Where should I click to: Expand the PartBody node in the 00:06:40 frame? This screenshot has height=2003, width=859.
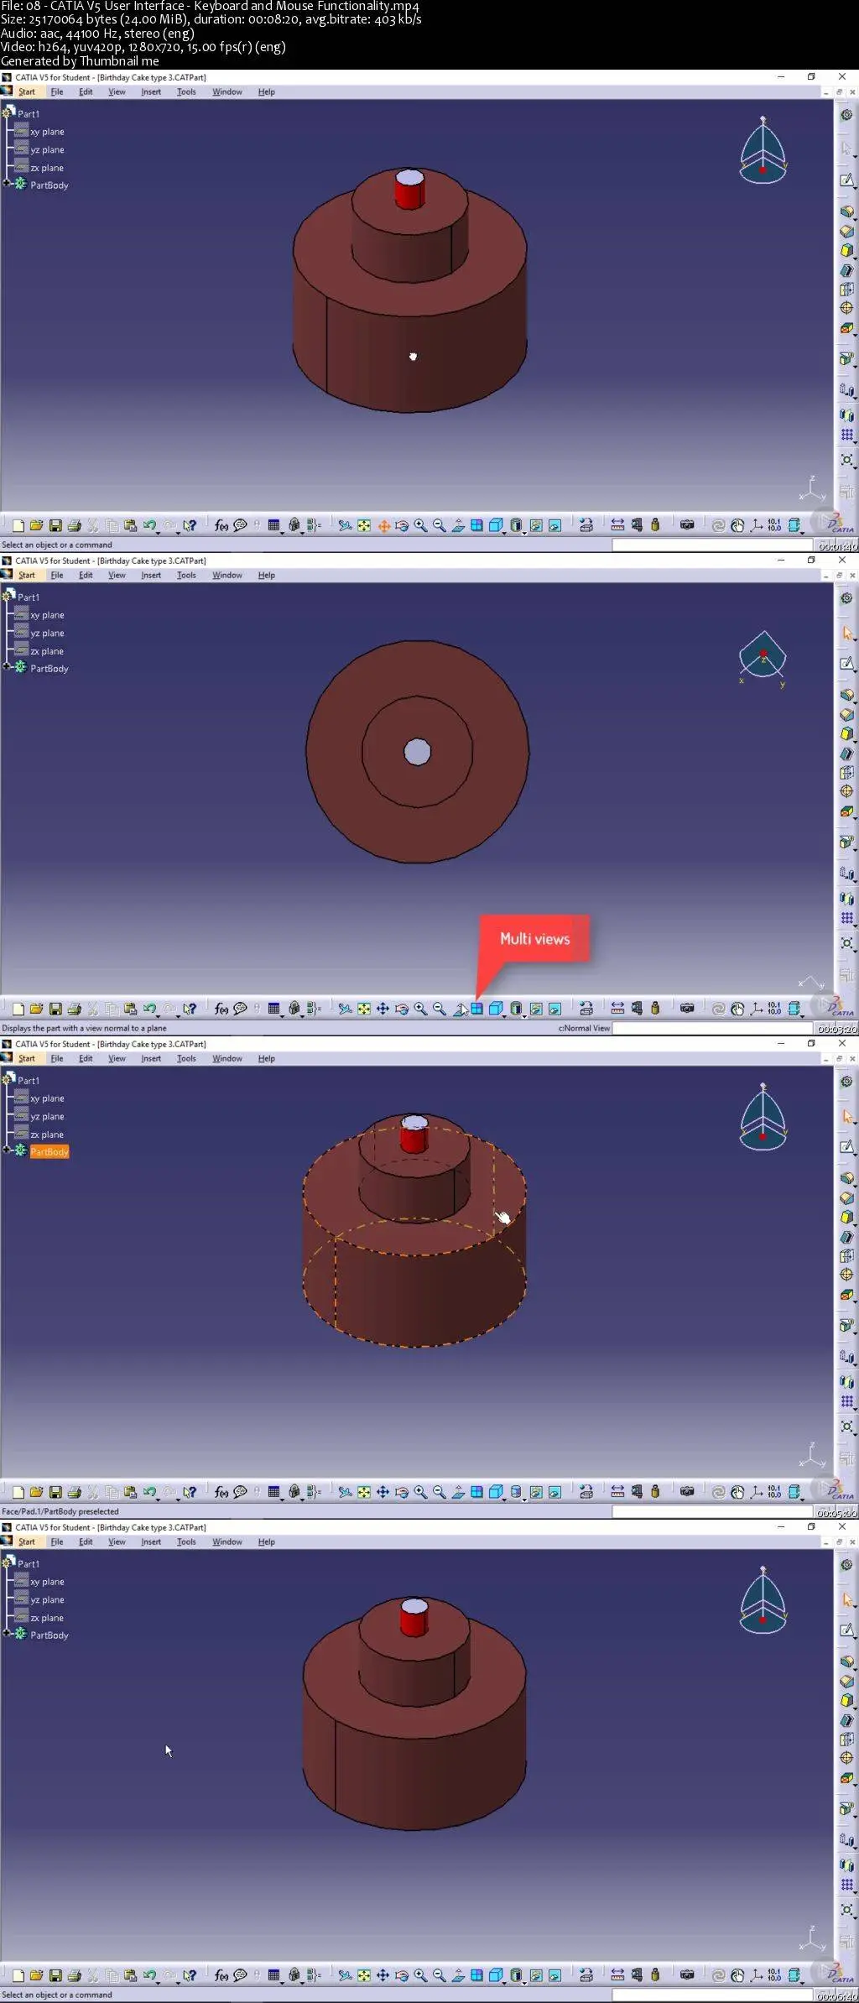coord(7,1633)
